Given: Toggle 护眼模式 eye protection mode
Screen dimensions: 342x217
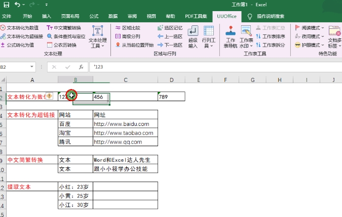Looking at the screenshot, I should point(309,45).
